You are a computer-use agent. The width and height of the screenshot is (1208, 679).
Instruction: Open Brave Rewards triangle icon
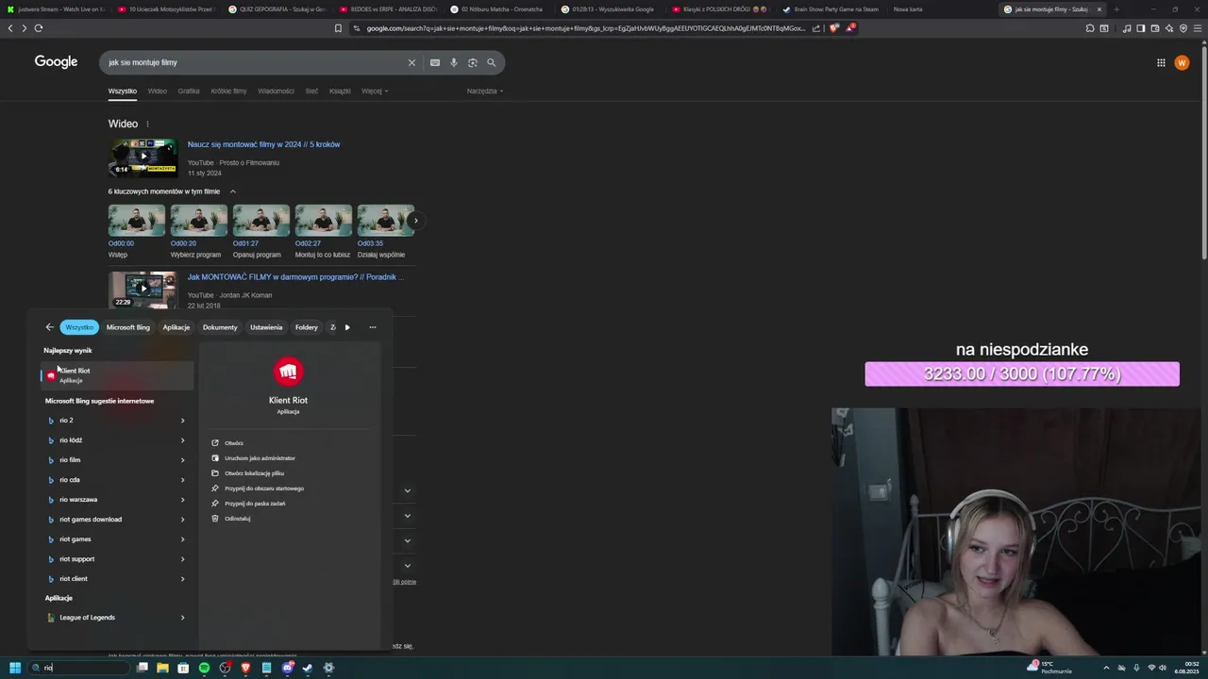tap(850, 28)
